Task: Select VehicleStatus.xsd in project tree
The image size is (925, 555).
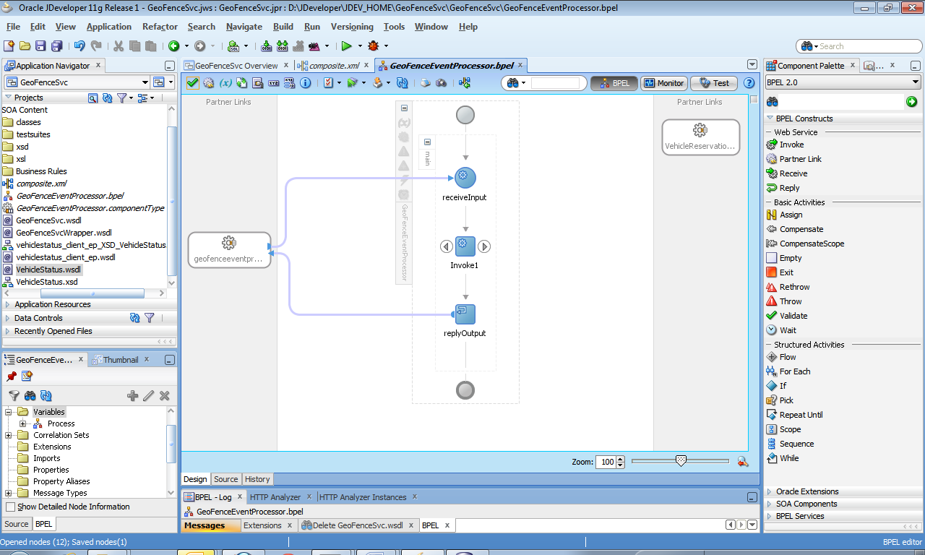Action: pyautogui.click(x=47, y=282)
